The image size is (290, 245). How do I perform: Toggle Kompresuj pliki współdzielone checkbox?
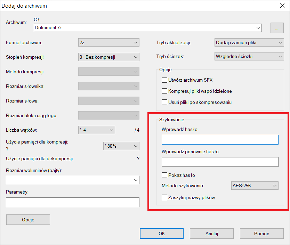[x=164, y=91]
